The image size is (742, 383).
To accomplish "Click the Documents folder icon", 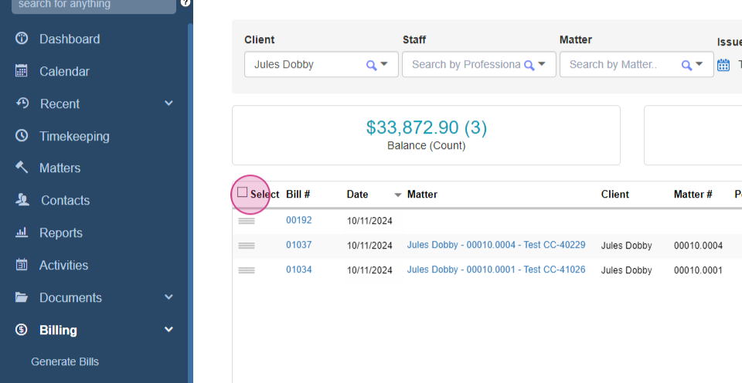I will coord(22,297).
